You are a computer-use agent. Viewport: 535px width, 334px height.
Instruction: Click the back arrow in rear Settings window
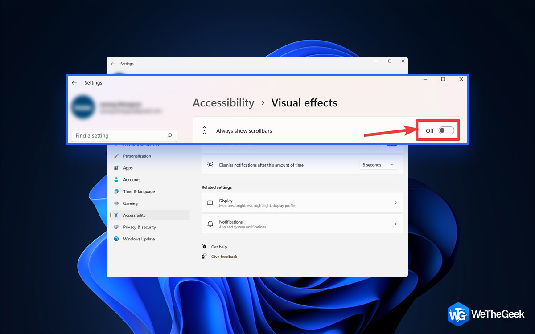point(112,64)
